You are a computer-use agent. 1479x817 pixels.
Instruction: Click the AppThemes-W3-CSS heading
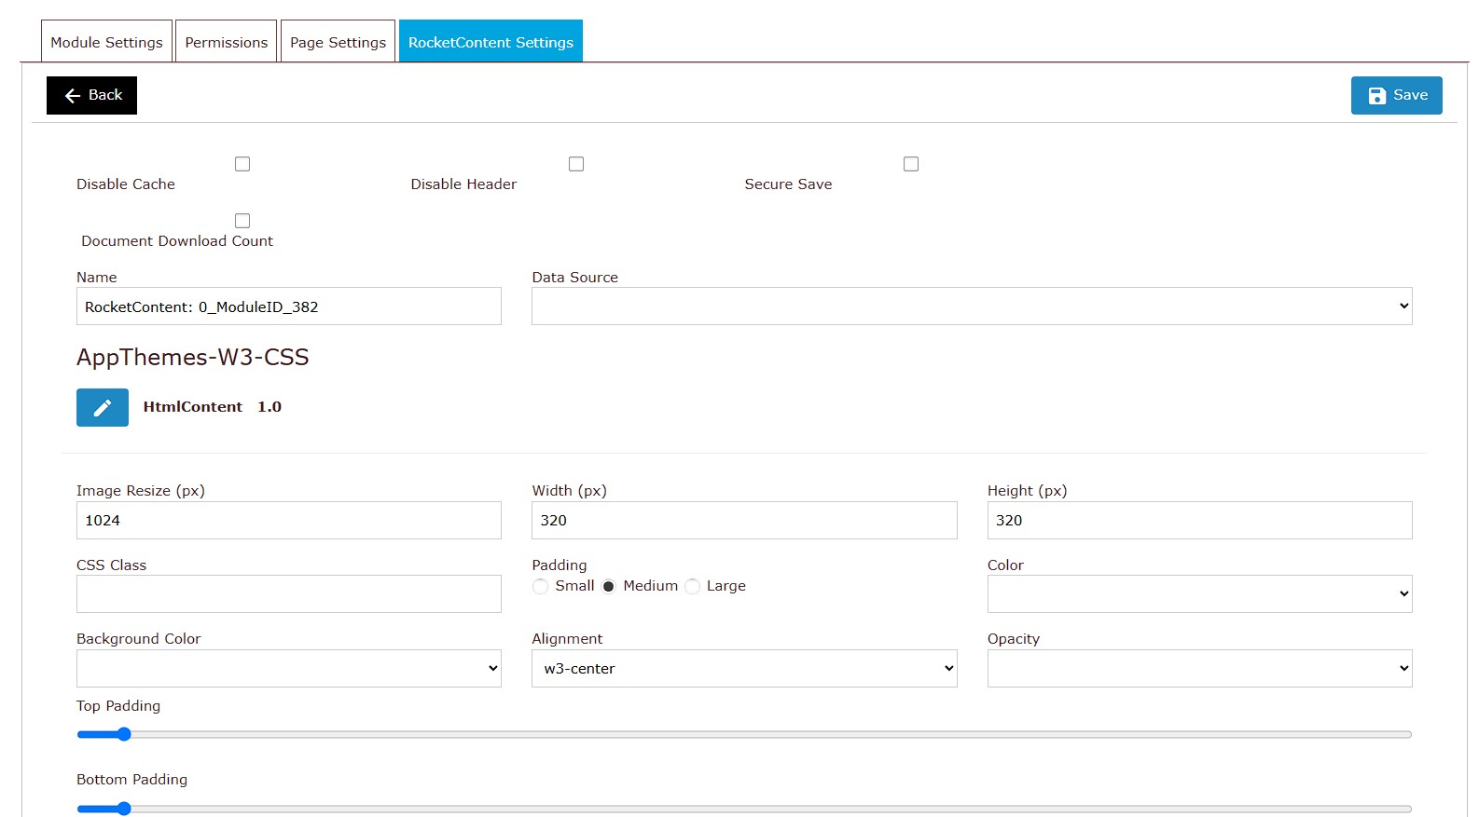pos(192,358)
